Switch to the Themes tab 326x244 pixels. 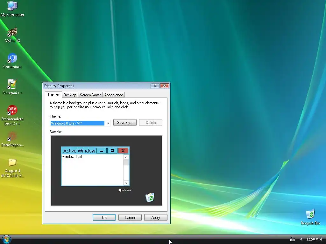pos(53,94)
